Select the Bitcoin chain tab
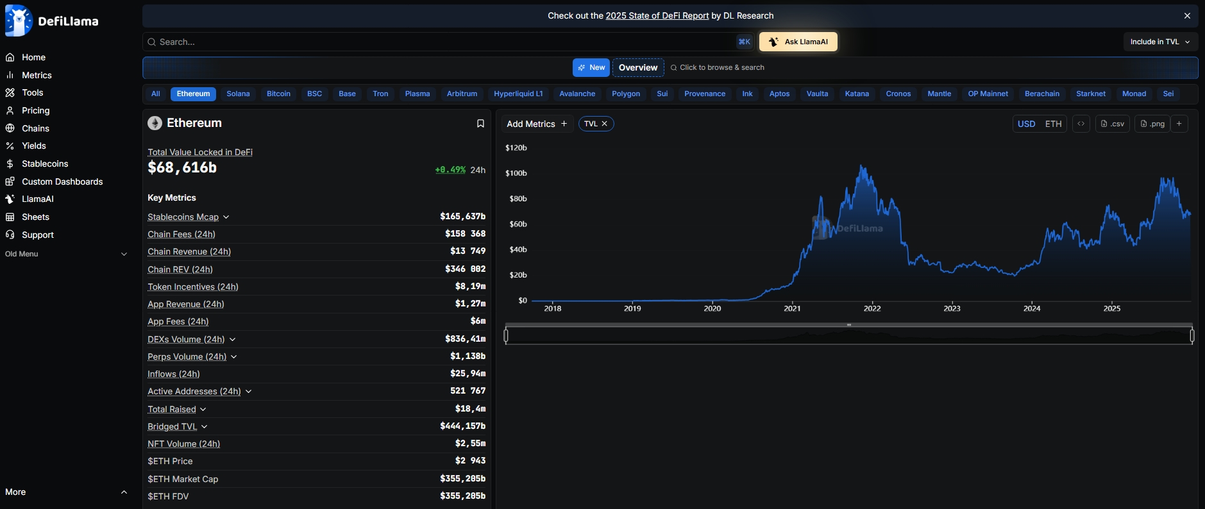This screenshot has width=1205, height=509. (278, 94)
